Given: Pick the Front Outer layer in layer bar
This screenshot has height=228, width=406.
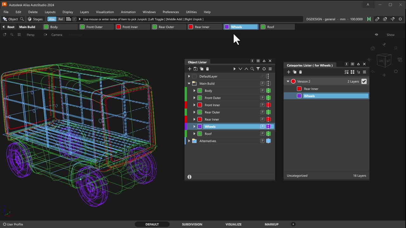Looking at the screenshot, I should (x=96, y=27).
